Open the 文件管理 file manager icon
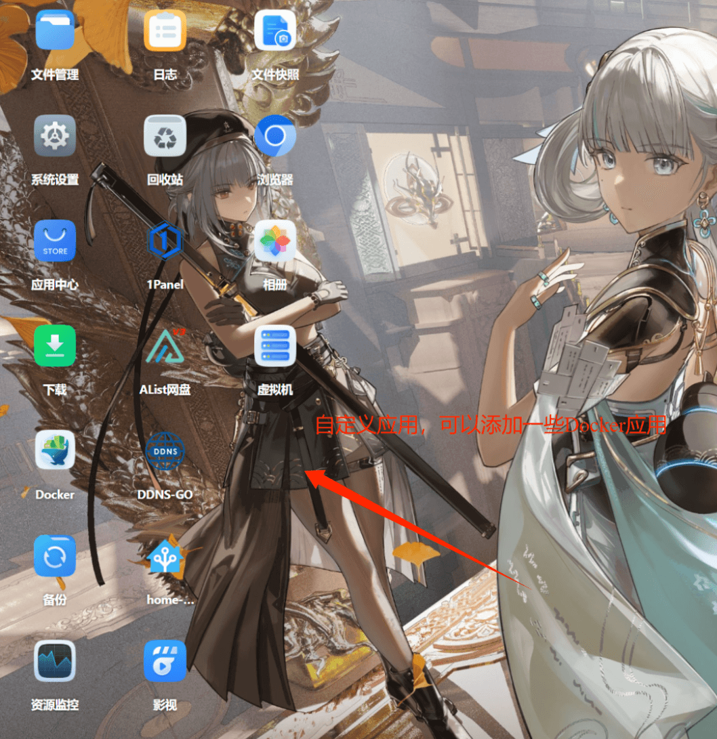The height and width of the screenshot is (739, 717). [55, 30]
